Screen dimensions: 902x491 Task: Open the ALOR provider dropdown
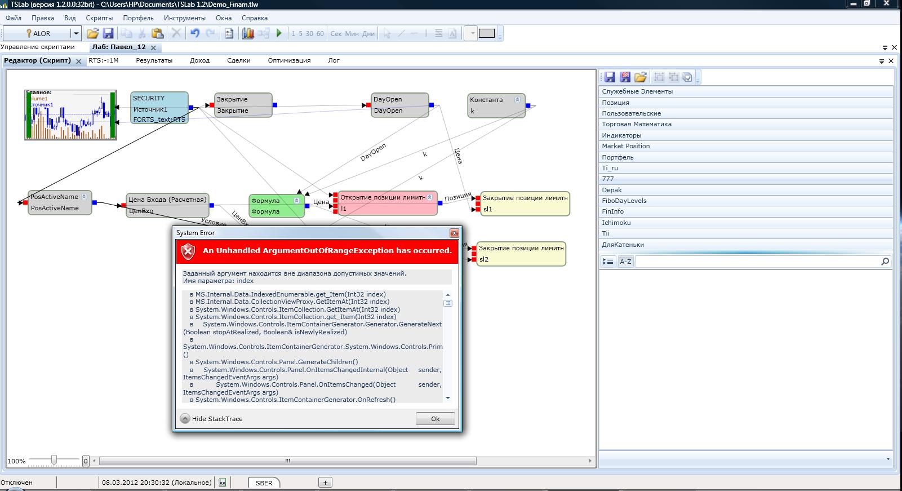[76, 33]
